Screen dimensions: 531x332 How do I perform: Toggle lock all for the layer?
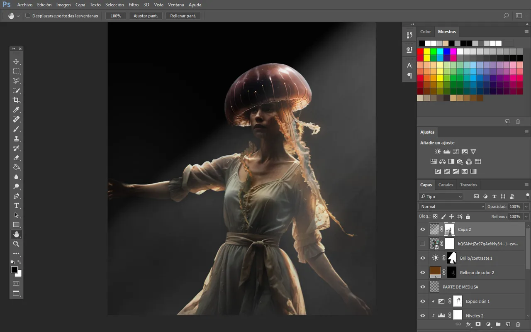[x=468, y=217]
